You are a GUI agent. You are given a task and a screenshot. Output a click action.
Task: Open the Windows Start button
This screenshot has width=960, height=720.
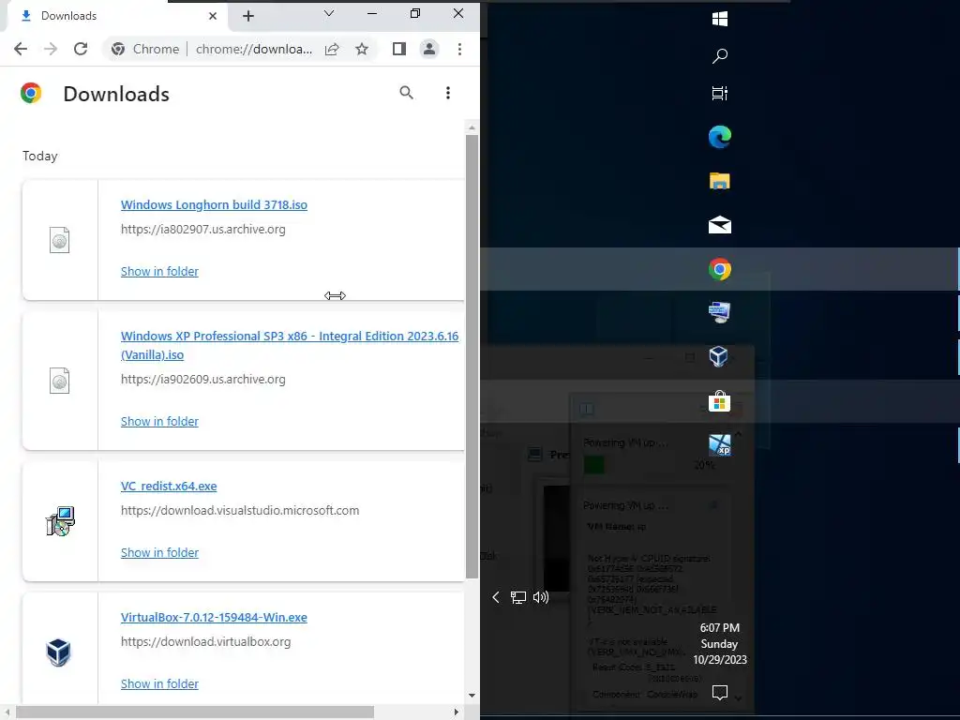pyautogui.click(x=720, y=19)
